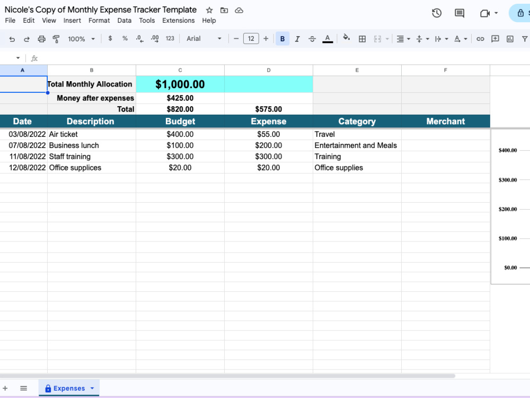
Task: Expand the merge cells dropdown arrow
Action: [x=387, y=39]
